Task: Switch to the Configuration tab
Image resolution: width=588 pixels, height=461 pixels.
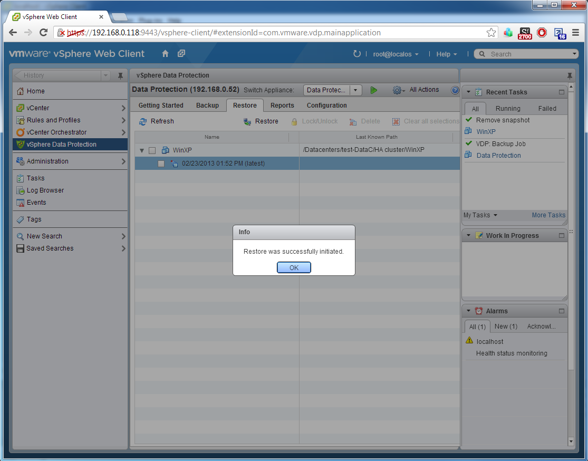Action: coord(326,105)
